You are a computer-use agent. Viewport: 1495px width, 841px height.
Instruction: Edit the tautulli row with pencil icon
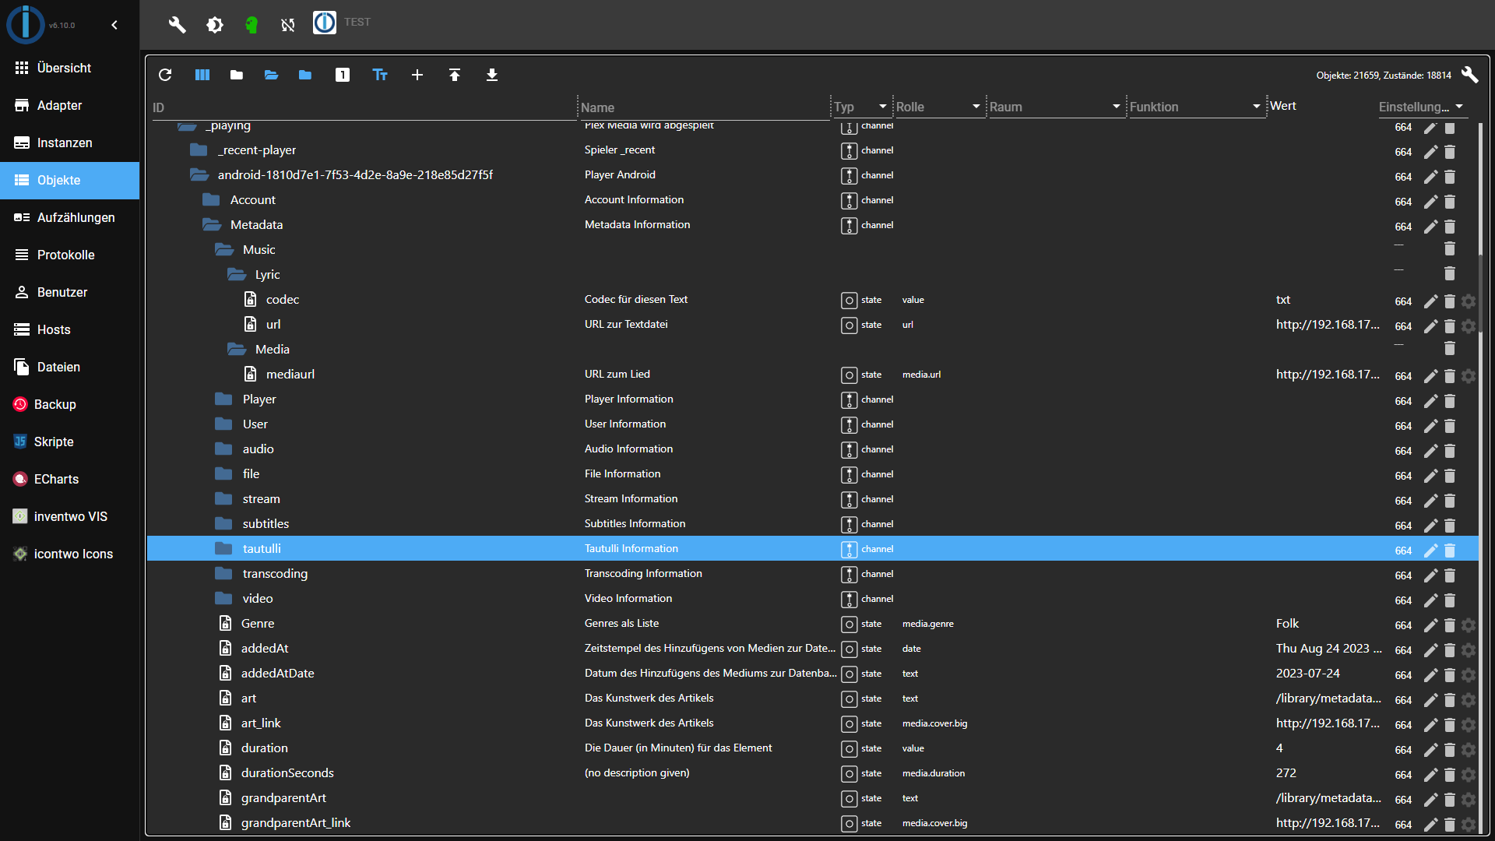[1430, 550]
